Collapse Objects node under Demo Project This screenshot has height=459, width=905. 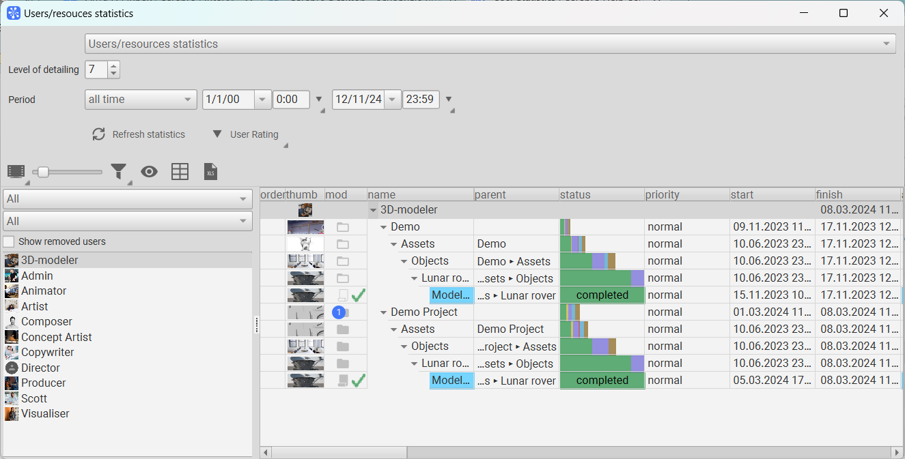point(404,346)
